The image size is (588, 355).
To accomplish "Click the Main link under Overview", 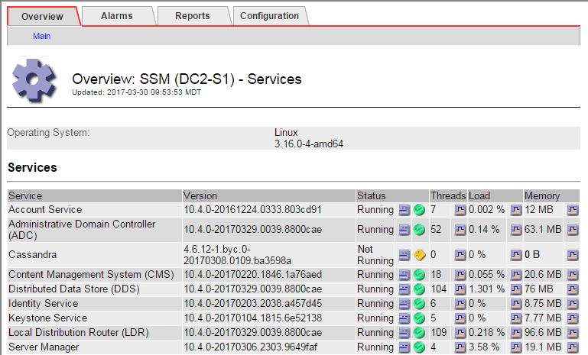I will (41, 36).
